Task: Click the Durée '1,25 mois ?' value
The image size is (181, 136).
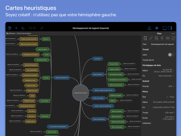Action: coord(170,117)
